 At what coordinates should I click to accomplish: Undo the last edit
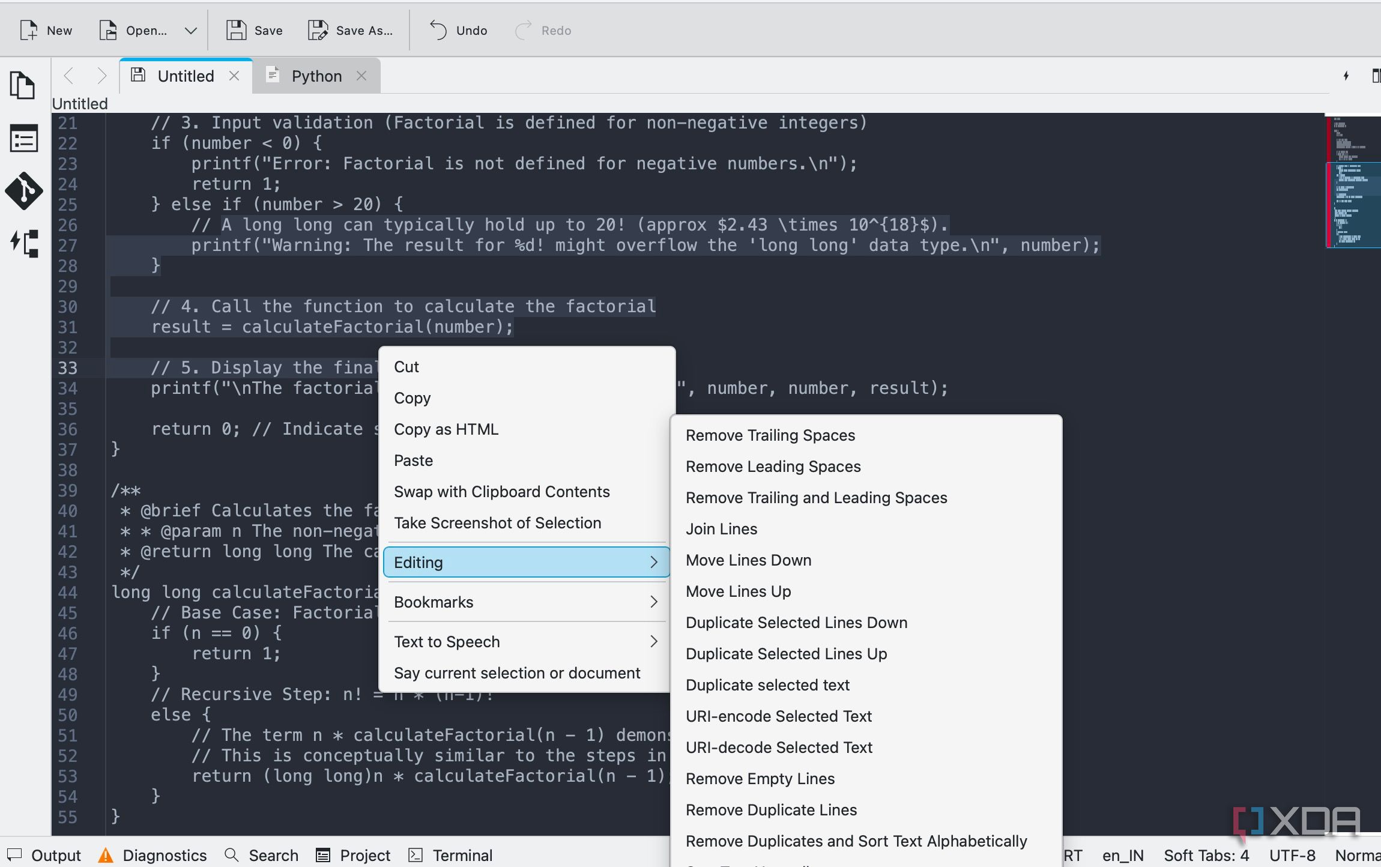(x=458, y=30)
